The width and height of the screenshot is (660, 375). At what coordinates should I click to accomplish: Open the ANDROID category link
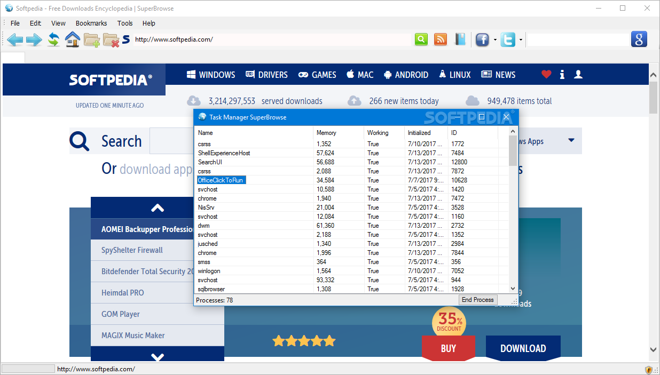coord(406,75)
